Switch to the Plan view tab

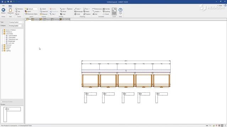tap(29, 19)
